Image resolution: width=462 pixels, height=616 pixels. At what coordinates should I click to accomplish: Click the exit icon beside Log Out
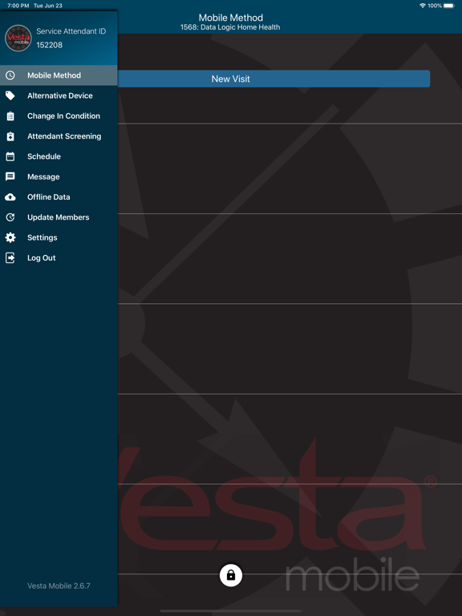[10, 257]
